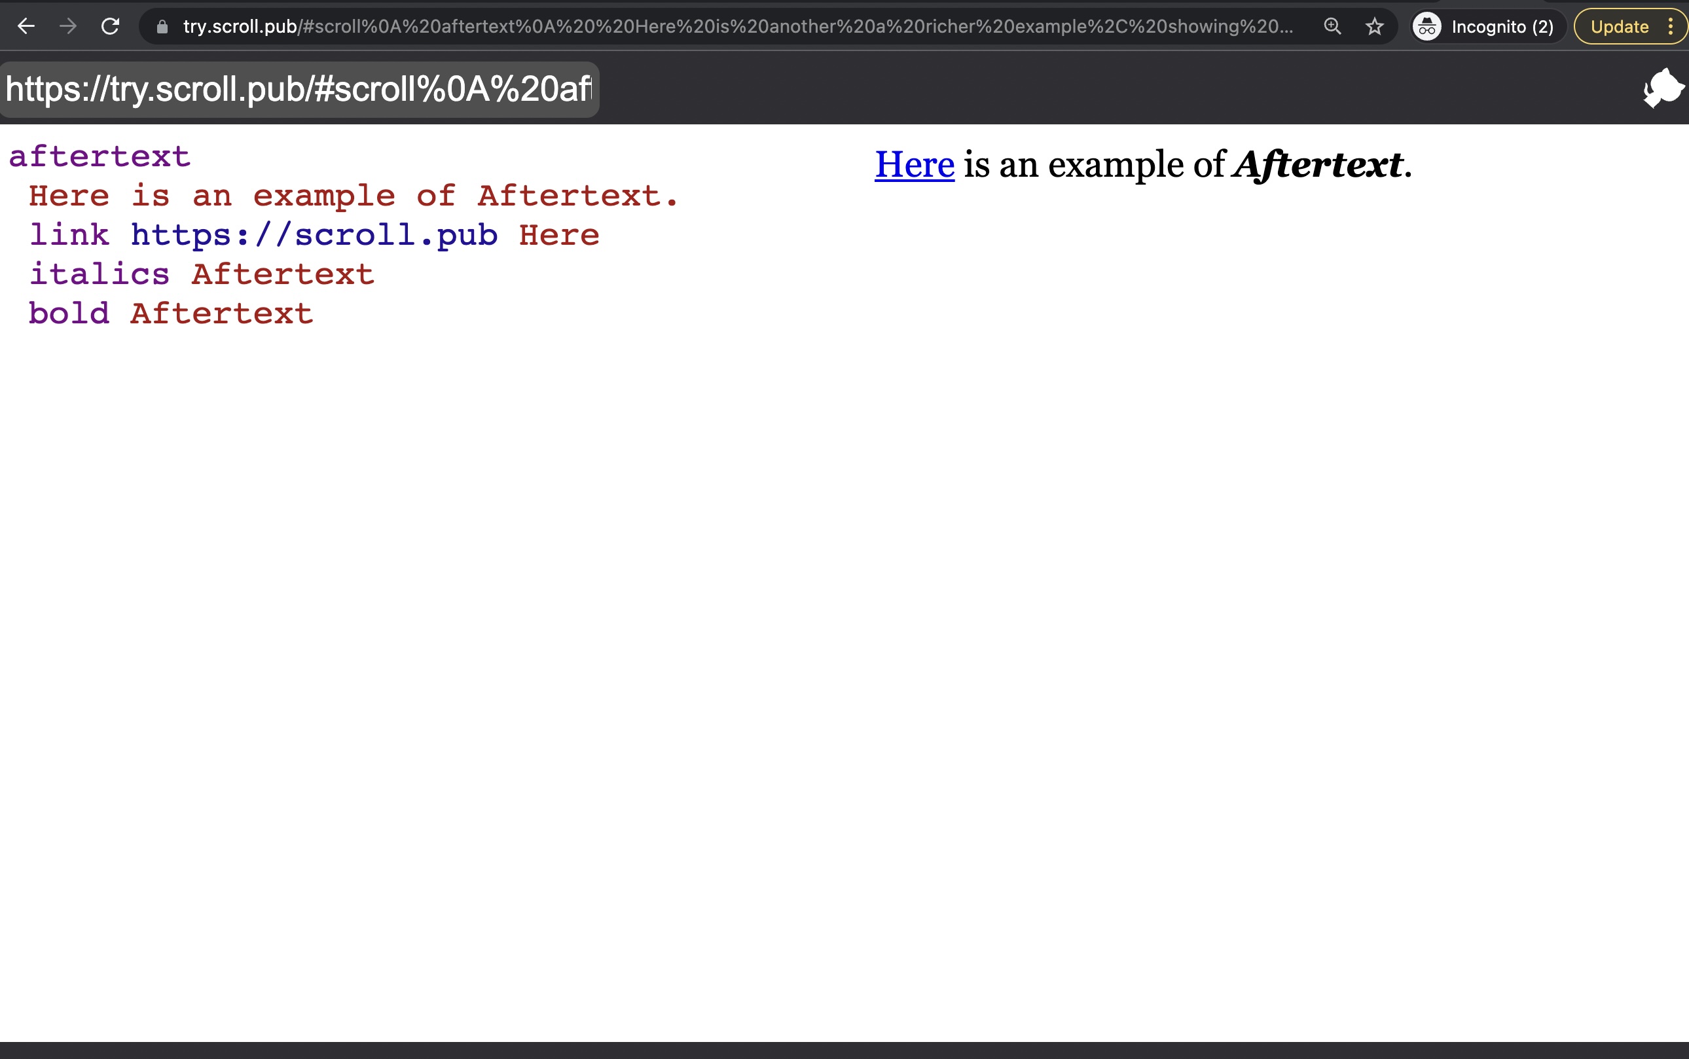This screenshot has height=1059, width=1689.
Task: Open the Chrome three-dot menu
Action: [1671, 27]
